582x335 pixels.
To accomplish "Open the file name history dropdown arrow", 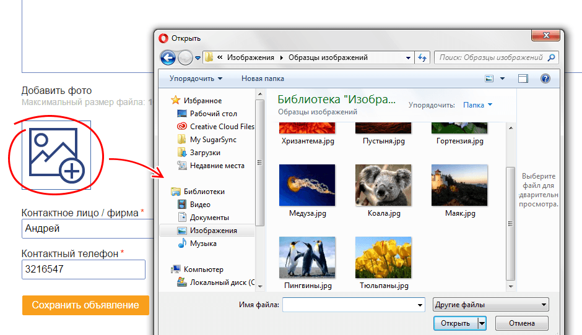I will [x=419, y=305].
